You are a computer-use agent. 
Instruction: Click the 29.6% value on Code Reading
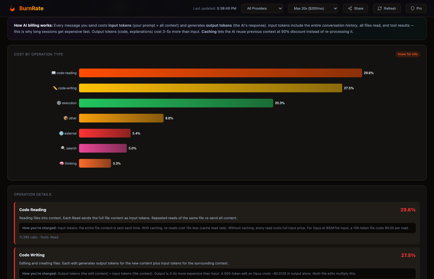pos(408,210)
